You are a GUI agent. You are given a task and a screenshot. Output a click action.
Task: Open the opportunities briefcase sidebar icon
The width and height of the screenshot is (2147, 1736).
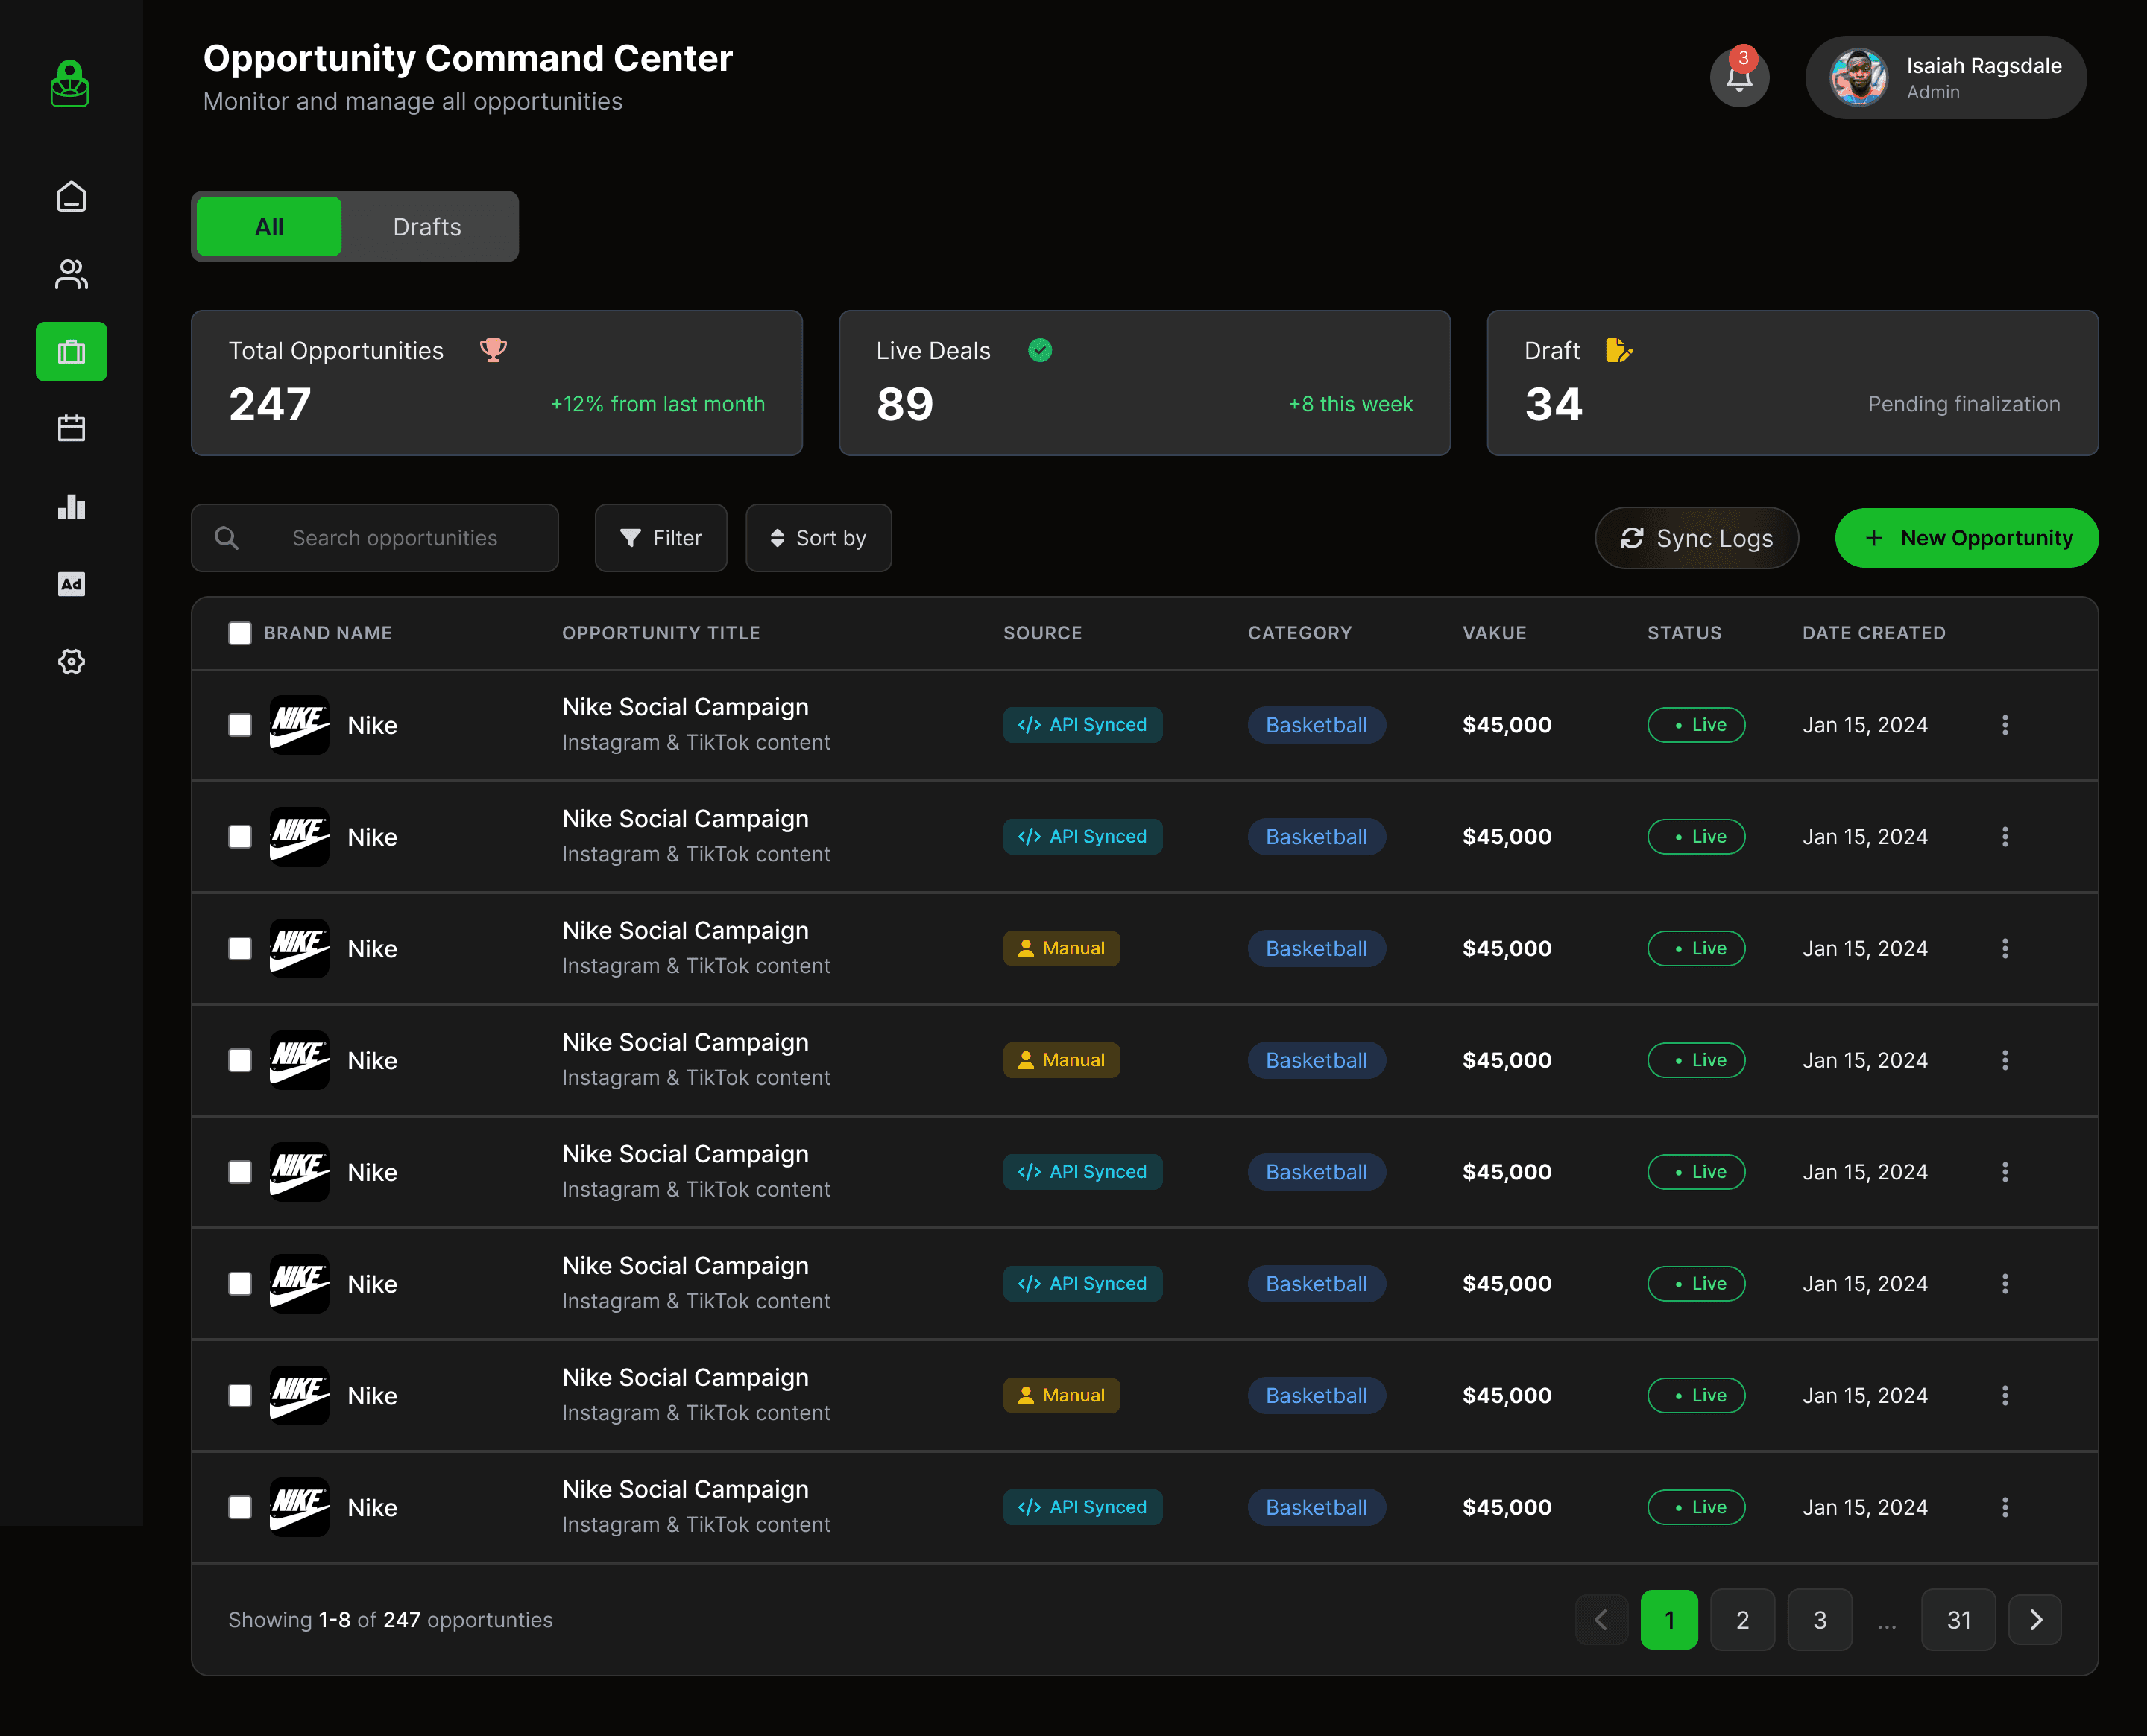(x=71, y=351)
